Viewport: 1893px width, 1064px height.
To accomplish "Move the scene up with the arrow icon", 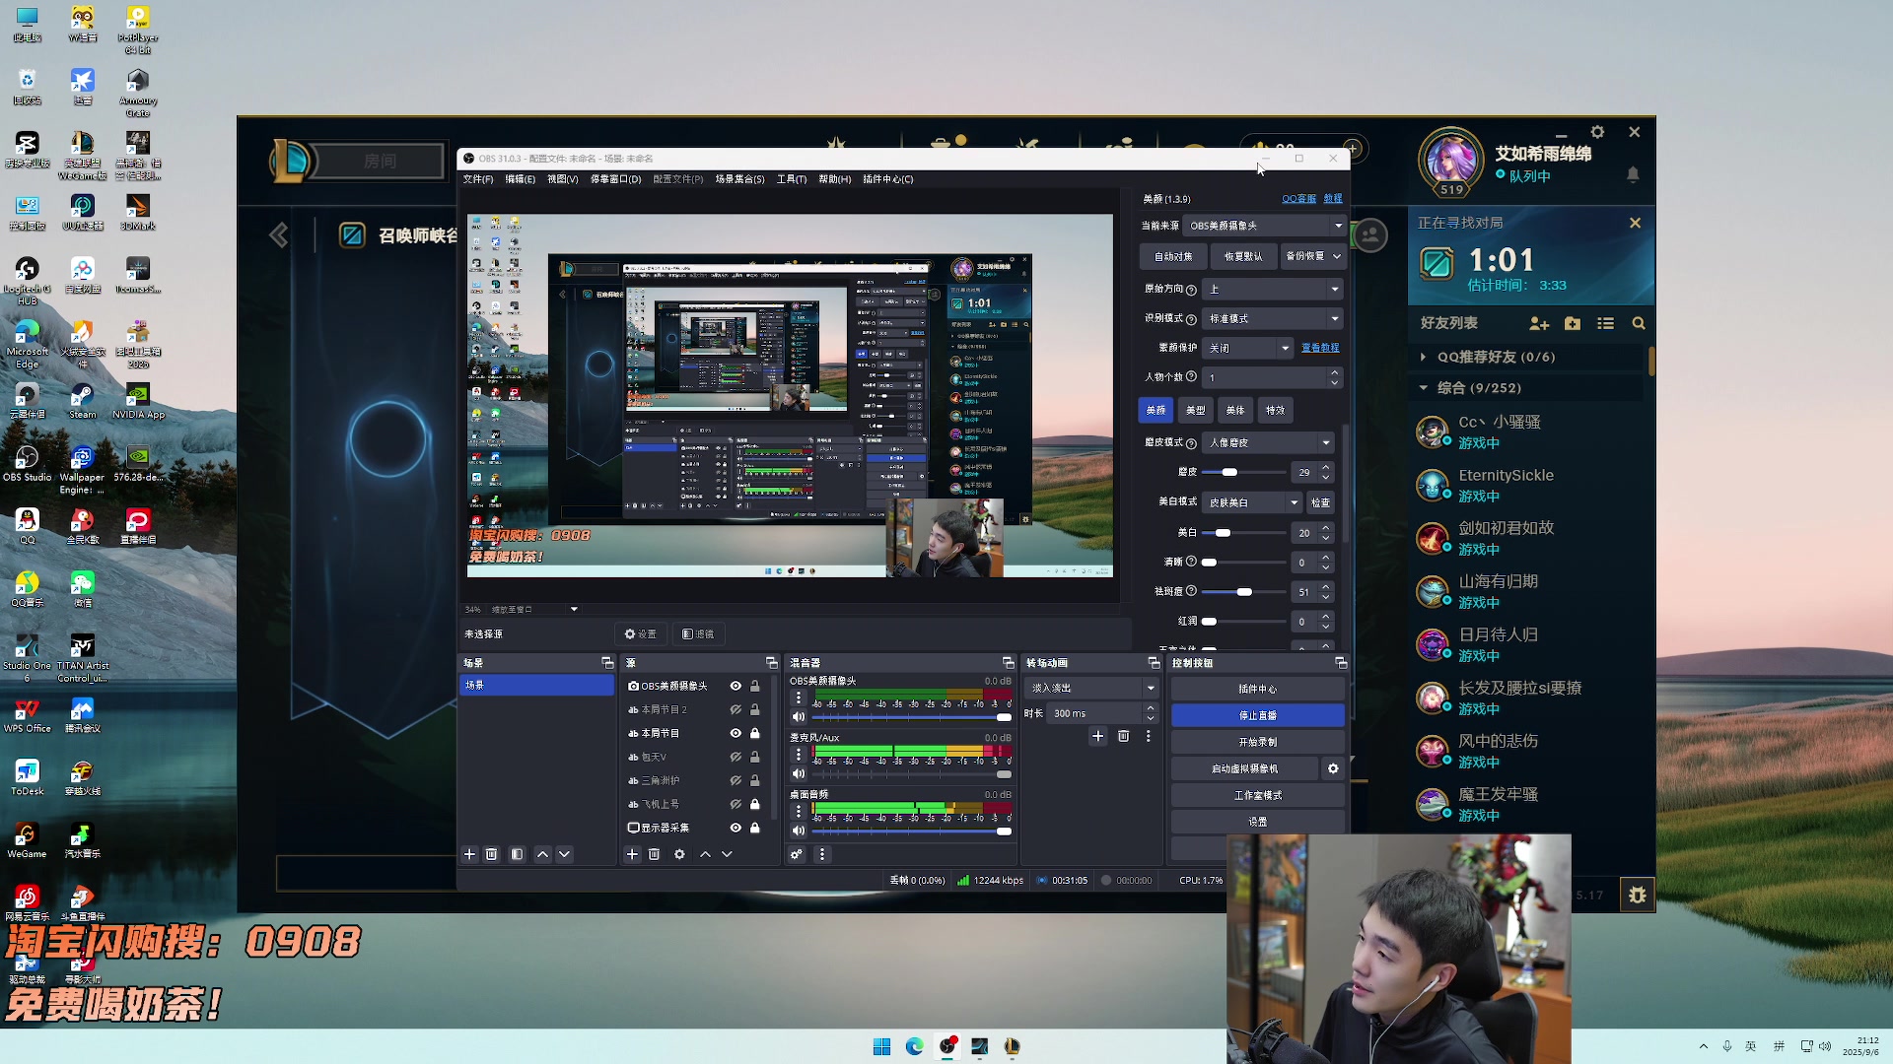I will [542, 854].
